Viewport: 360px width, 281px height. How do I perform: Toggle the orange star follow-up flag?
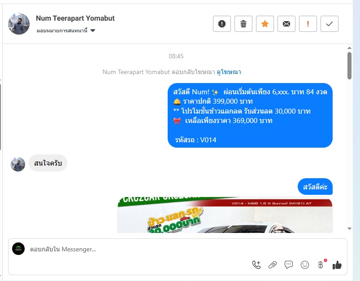[x=265, y=24]
